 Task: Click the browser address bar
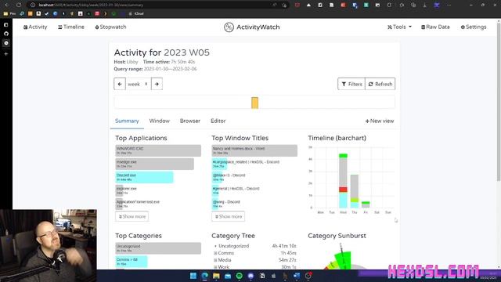point(153,5)
